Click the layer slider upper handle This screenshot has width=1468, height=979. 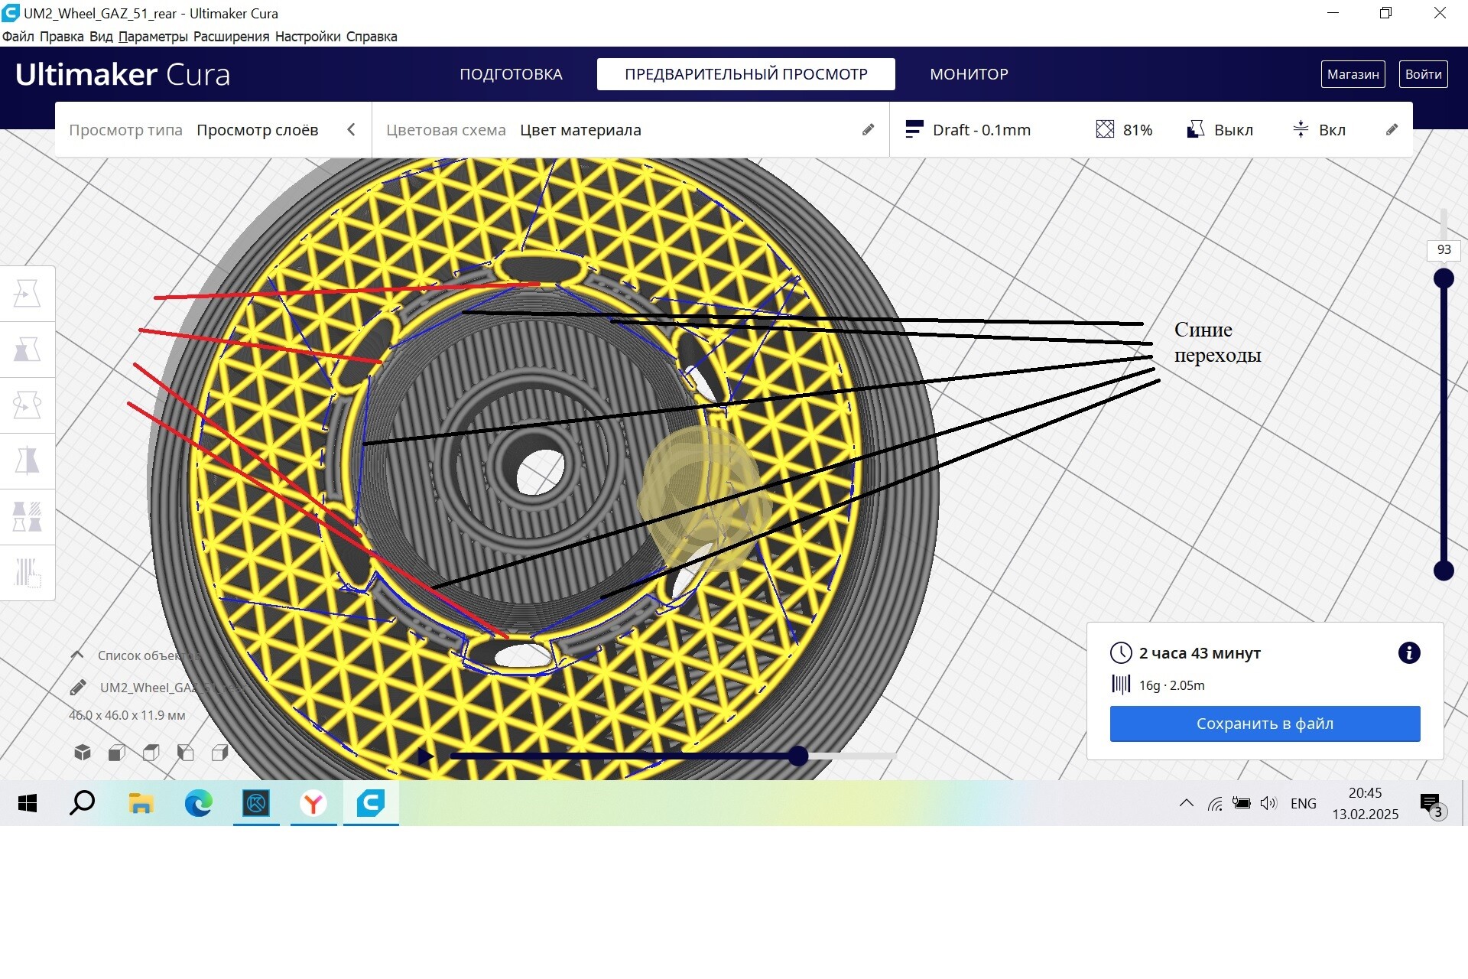point(1444,278)
